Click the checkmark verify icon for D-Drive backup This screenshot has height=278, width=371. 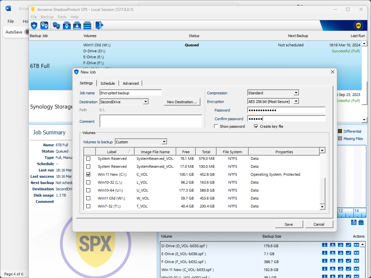(x=349, y=245)
